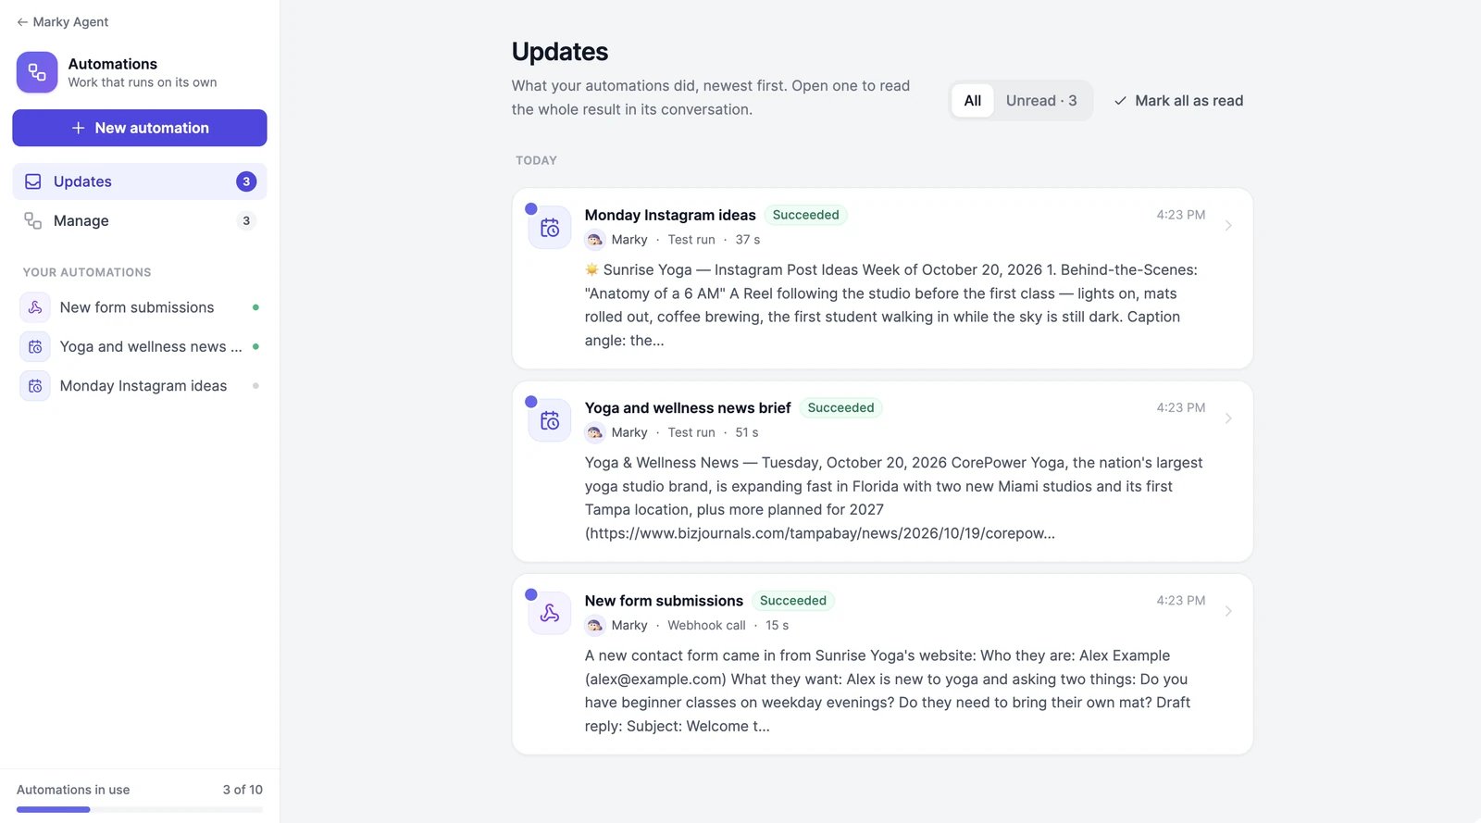Click Webhook call label on New form submissions
The image size is (1481, 823).
(x=706, y=626)
